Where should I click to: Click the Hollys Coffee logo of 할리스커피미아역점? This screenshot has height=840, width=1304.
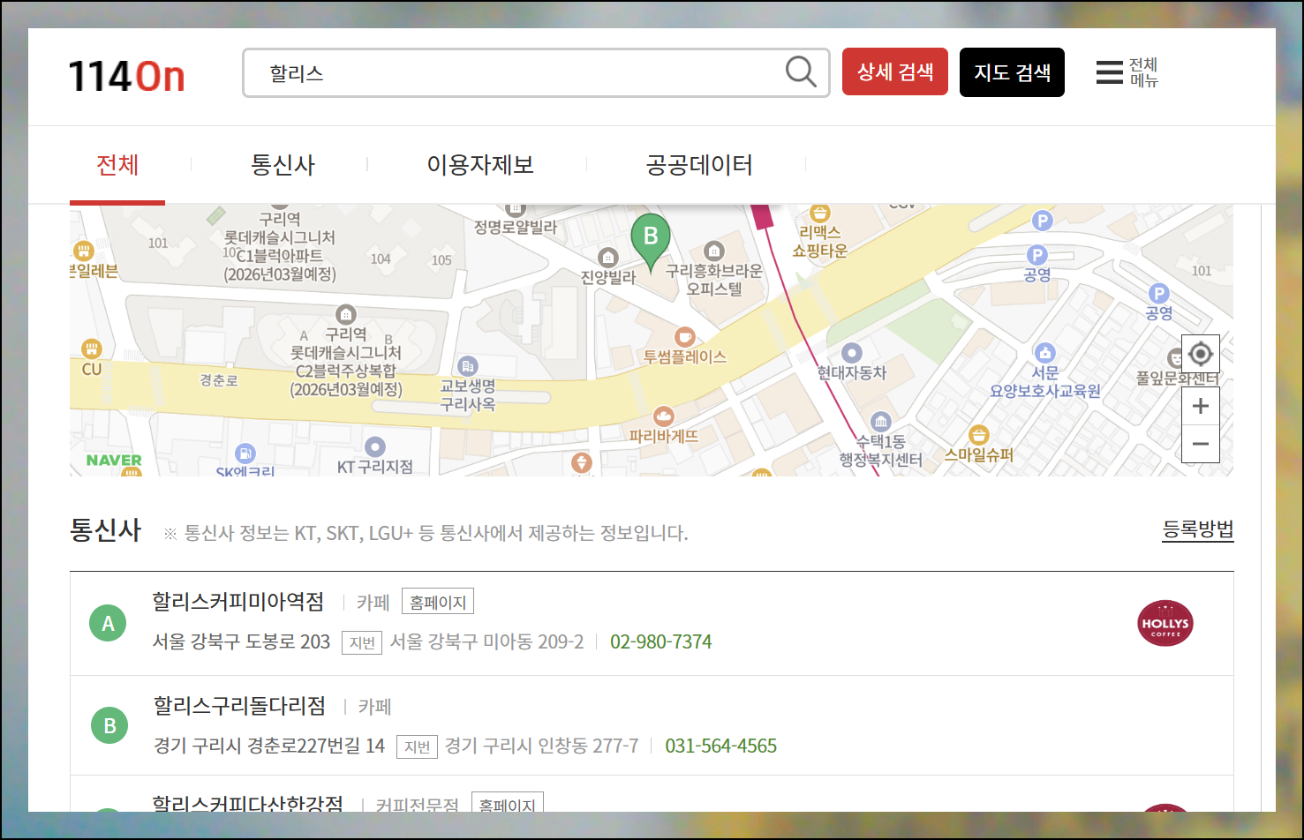1165,623
